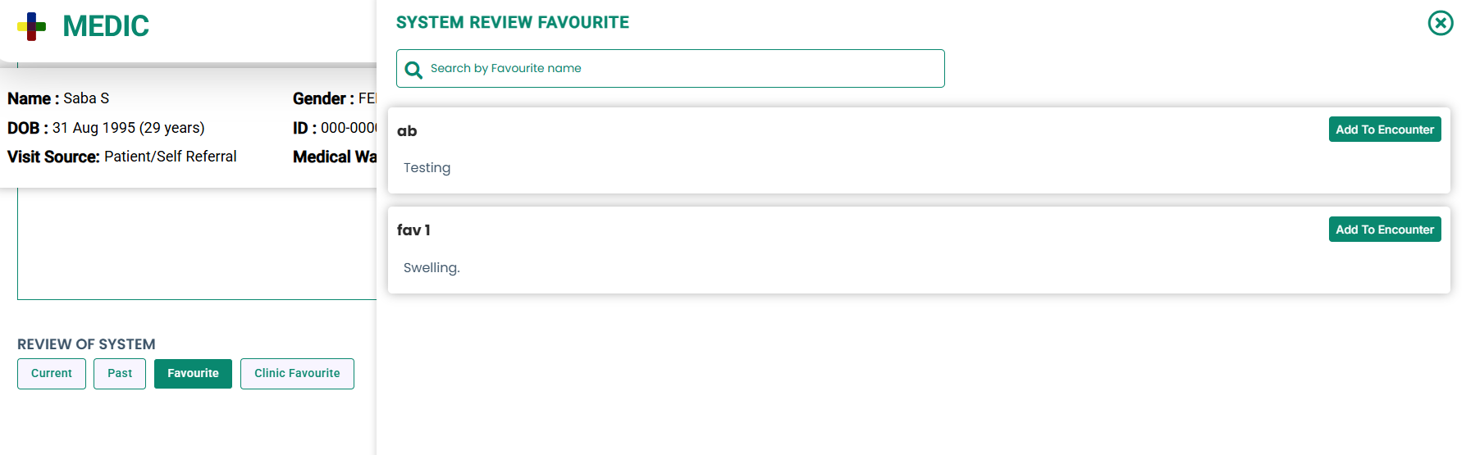Add favourite 'ab' to encounter
1466x455 pixels.
[x=1385, y=130]
